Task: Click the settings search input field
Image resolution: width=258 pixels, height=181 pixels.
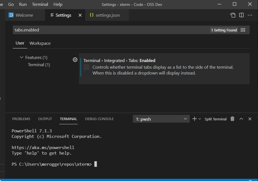Action: (111, 30)
